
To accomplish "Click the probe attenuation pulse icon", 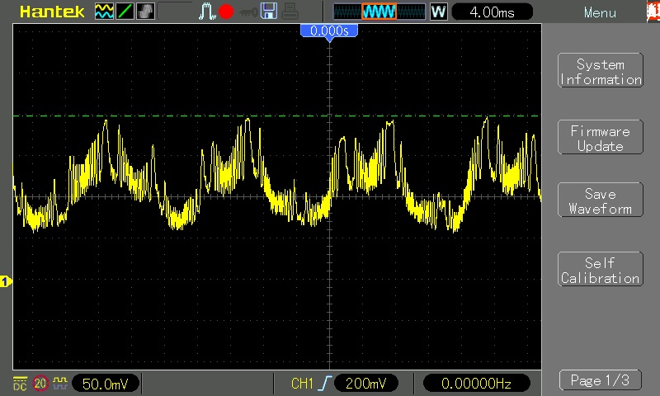I will pyautogui.click(x=59, y=382).
